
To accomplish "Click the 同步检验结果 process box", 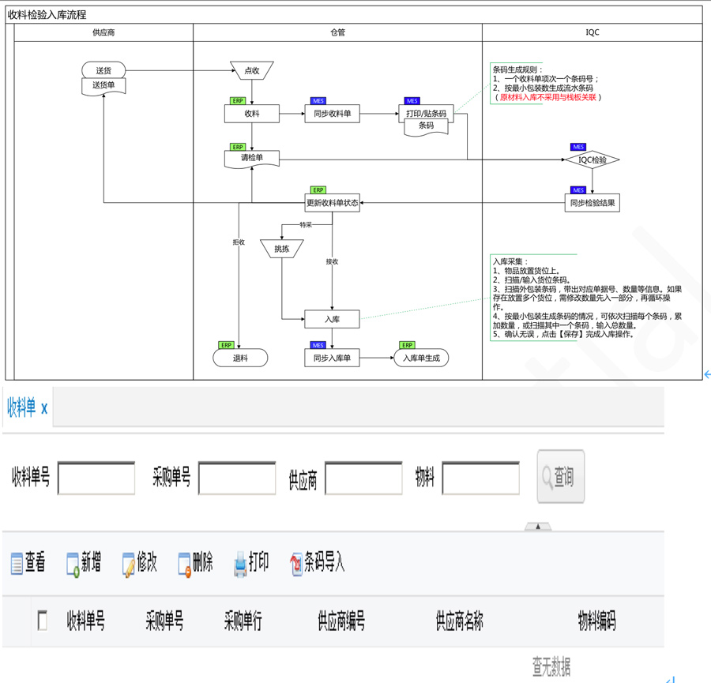I will (x=592, y=203).
